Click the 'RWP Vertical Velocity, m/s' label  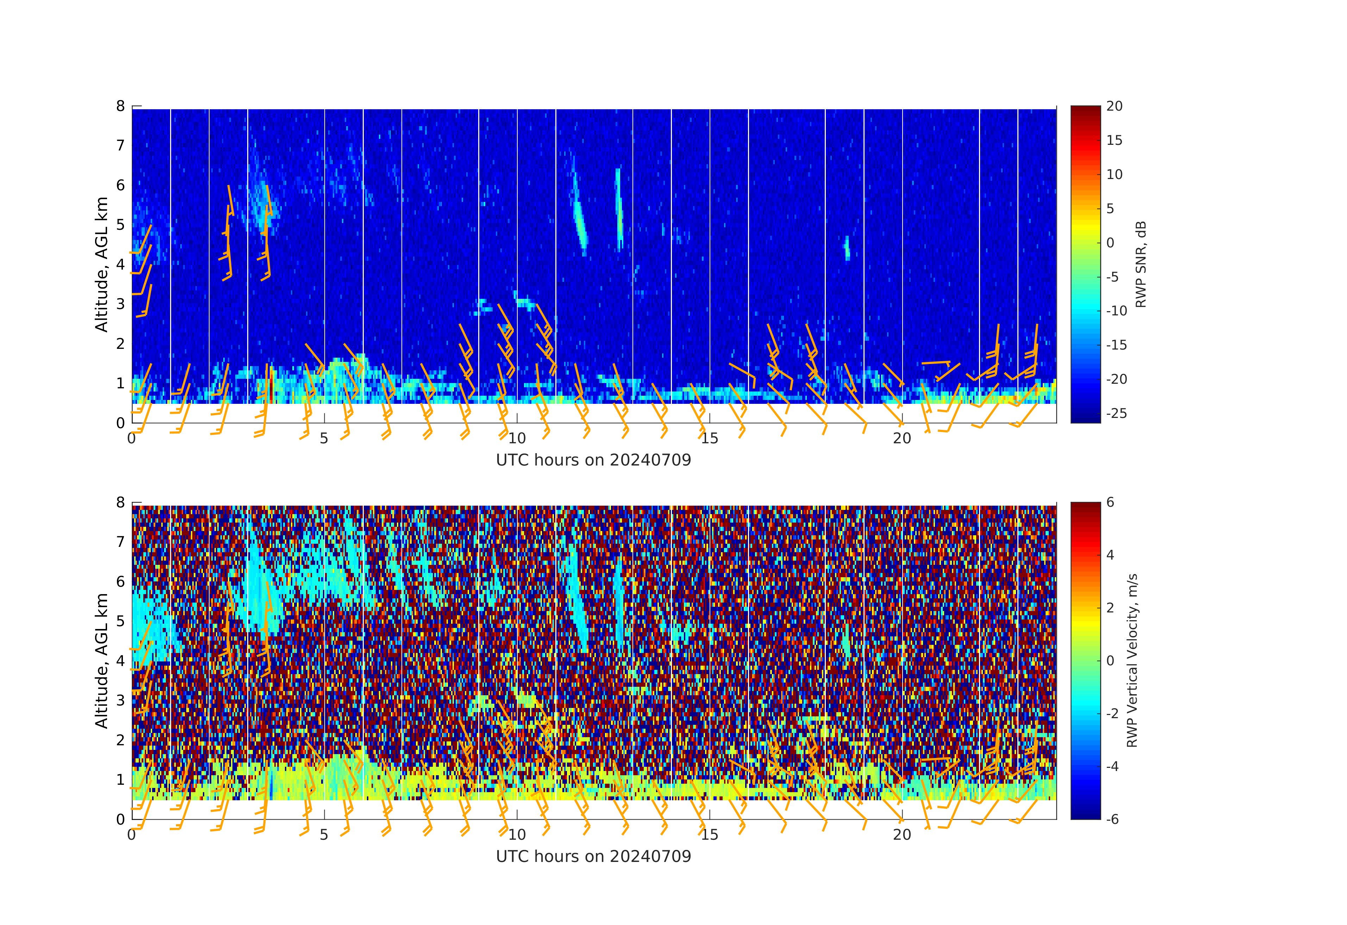(1132, 661)
